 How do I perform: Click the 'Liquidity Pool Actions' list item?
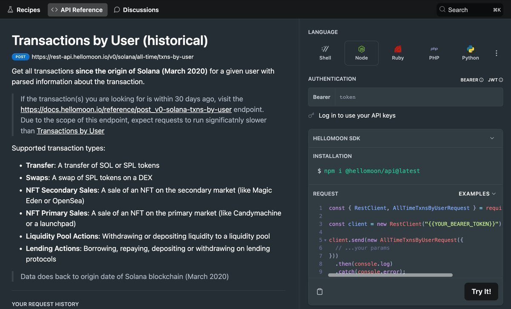(x=148, y=236)
